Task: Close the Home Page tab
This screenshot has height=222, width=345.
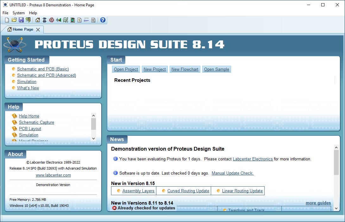Action: tap(38, 30)
